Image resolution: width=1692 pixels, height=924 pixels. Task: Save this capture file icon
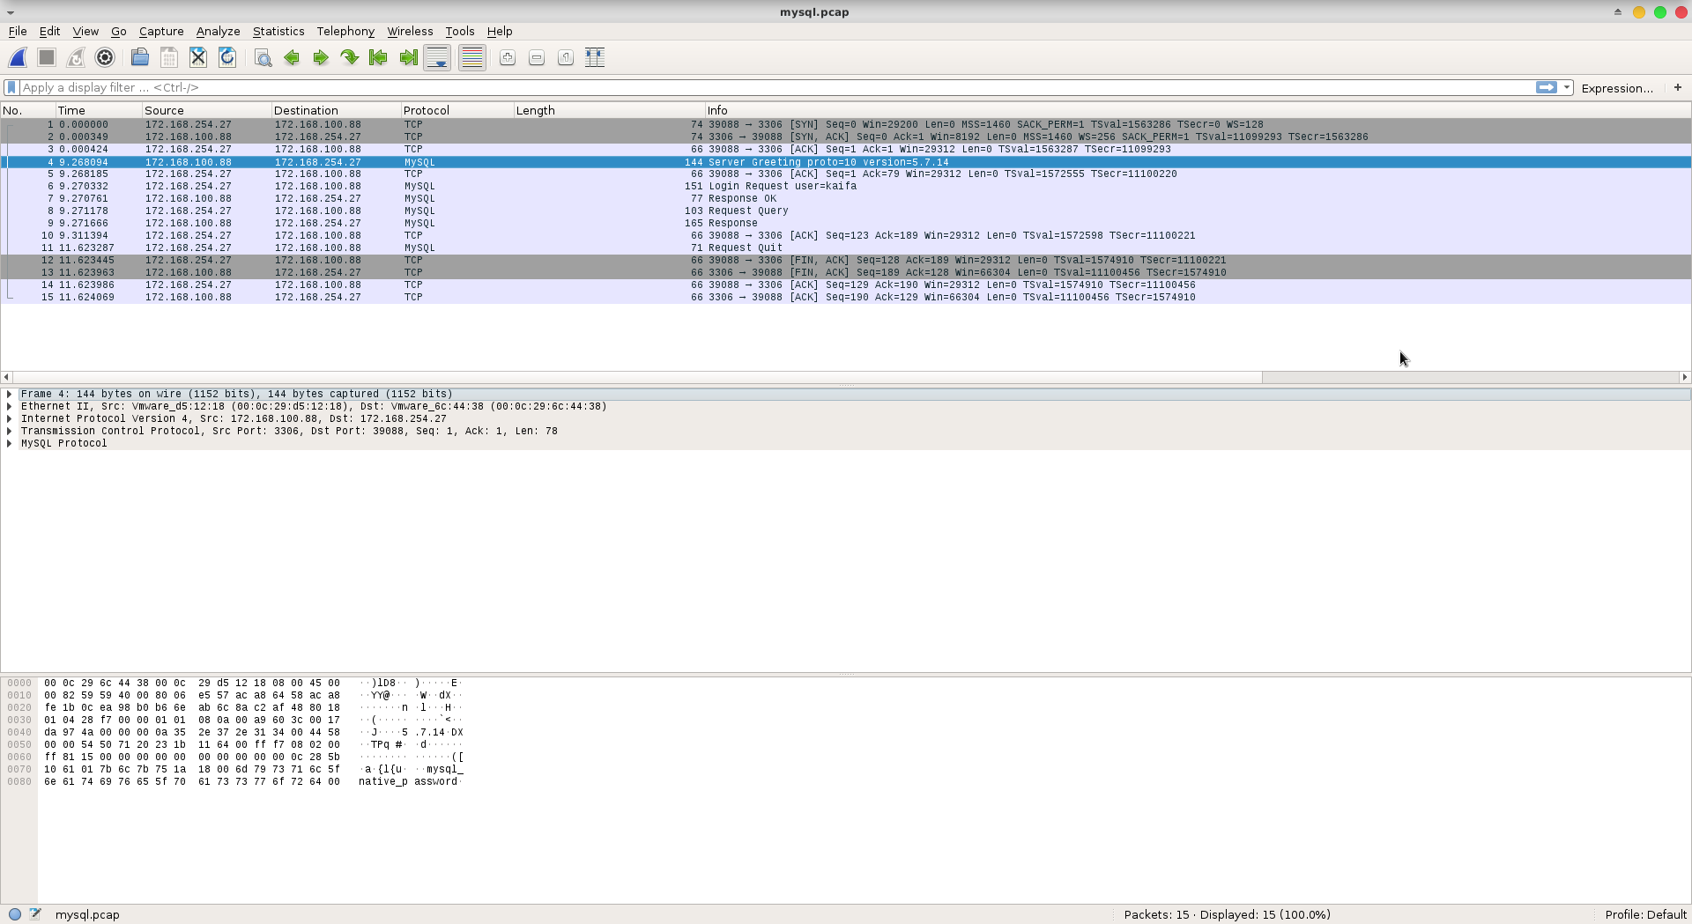coord(168,58)
